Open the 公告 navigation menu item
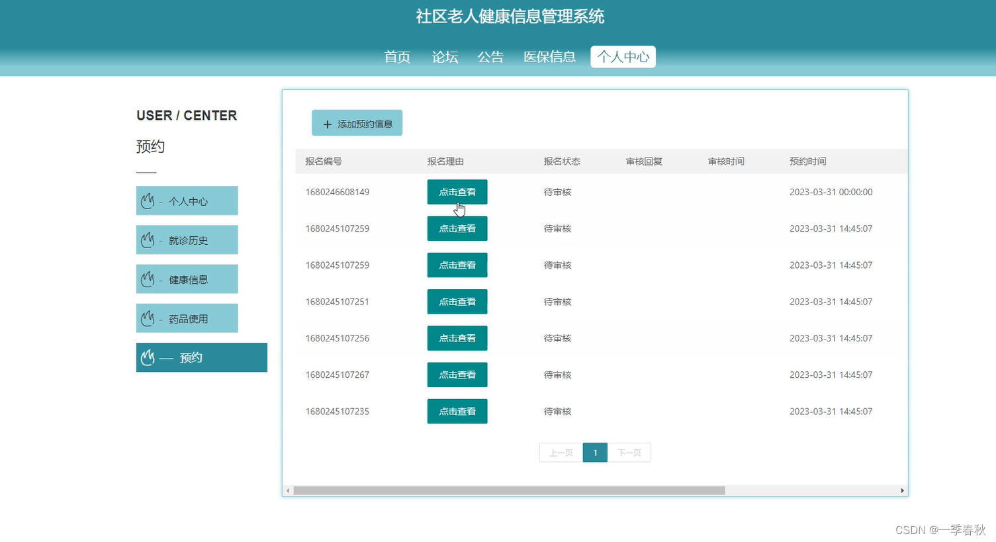 (490, 57)
